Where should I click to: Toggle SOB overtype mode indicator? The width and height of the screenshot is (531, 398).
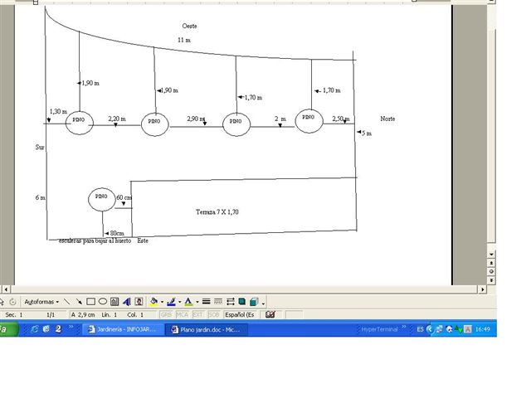tap(213, 315)
